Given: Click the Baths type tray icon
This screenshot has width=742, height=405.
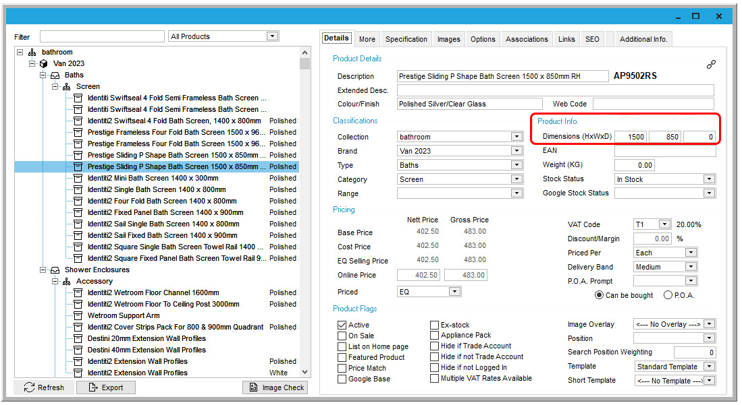Looking at the screenshot, I should 55,75.
